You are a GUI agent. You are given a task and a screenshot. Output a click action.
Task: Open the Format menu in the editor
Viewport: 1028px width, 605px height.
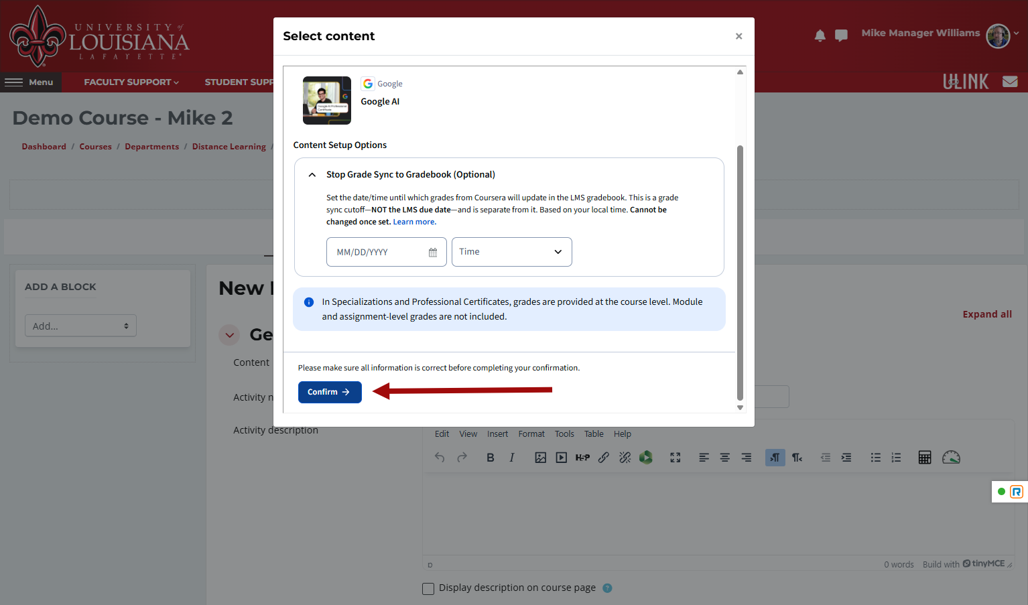pyautogui.click(x=531, y=434)
